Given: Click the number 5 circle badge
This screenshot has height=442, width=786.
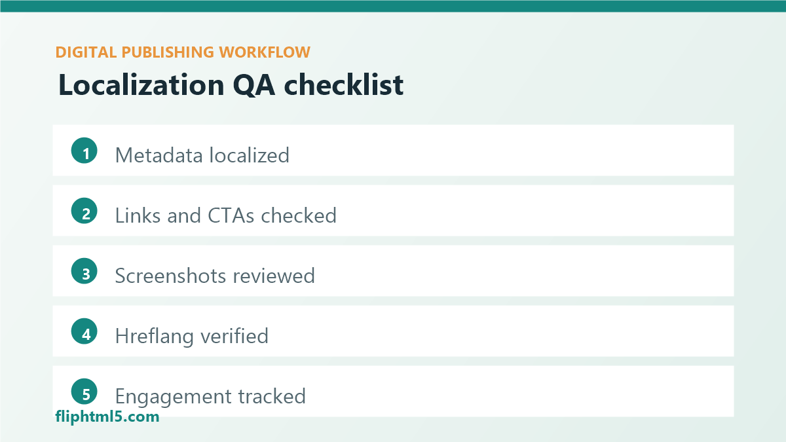Looking at the screenshot, I should click(84, 392).
